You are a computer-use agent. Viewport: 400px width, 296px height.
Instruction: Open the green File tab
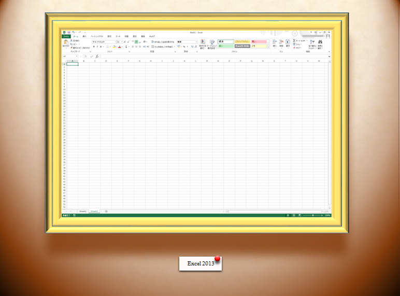pos(66,36)
